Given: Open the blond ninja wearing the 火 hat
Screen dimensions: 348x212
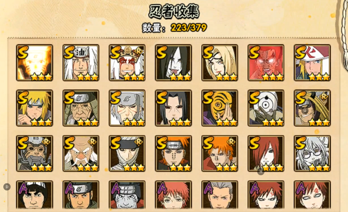Looking at the screenshot, I should (312, 63).
